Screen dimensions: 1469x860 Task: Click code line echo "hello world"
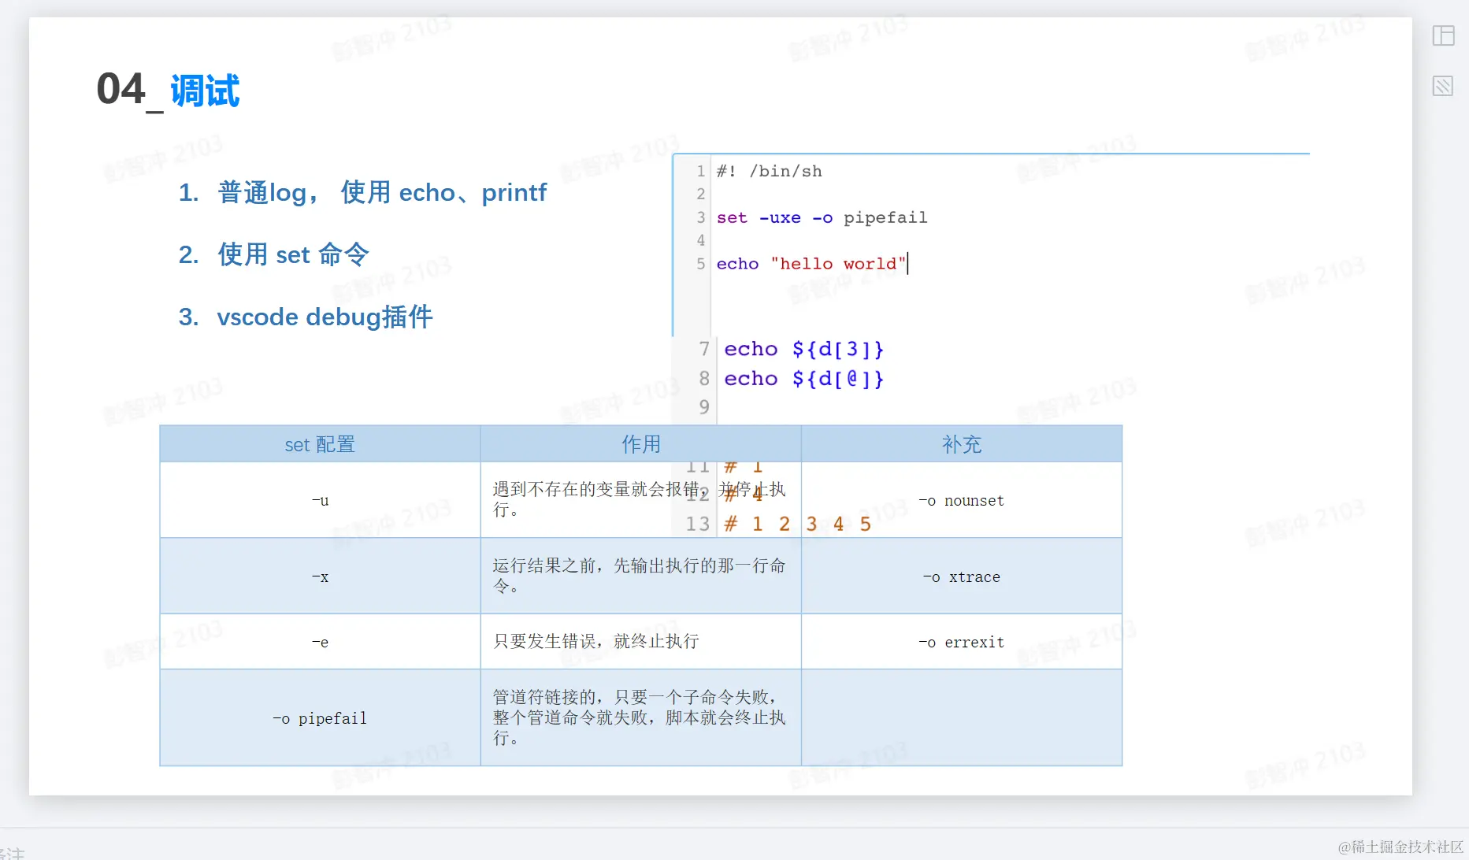811,264
